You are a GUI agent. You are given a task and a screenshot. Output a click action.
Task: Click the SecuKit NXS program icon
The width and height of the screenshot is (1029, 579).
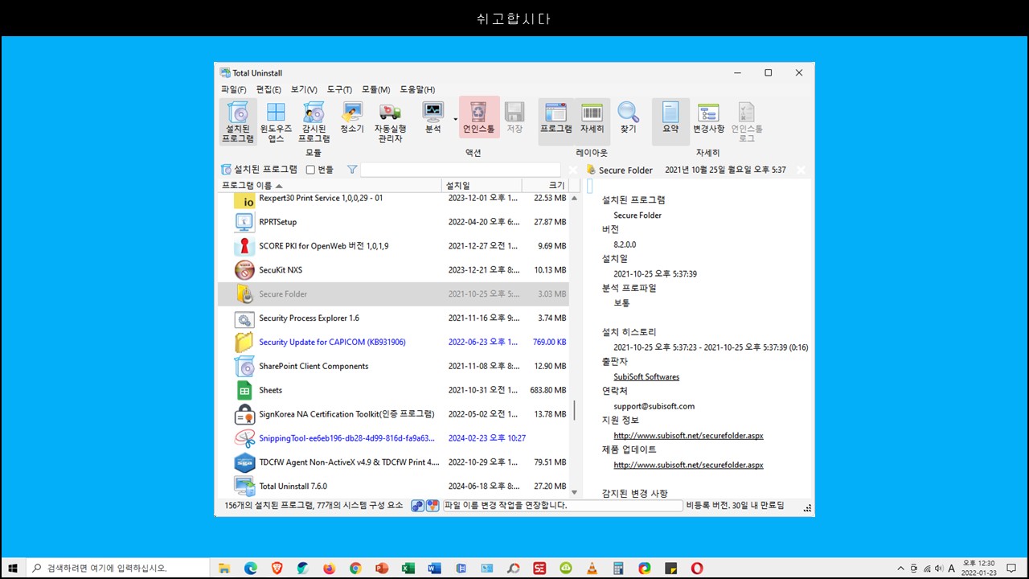pos(244,270)
